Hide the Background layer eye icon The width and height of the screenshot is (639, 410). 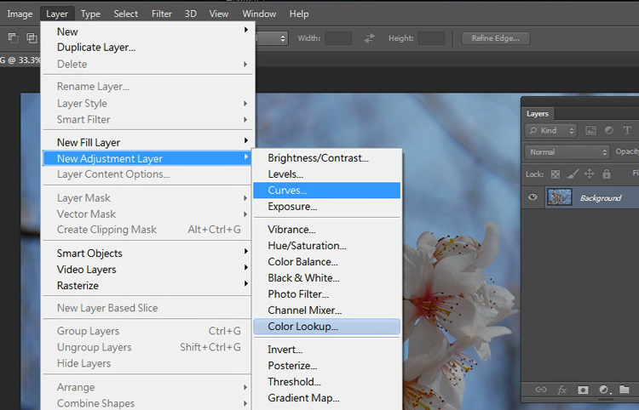click(532, 197)
